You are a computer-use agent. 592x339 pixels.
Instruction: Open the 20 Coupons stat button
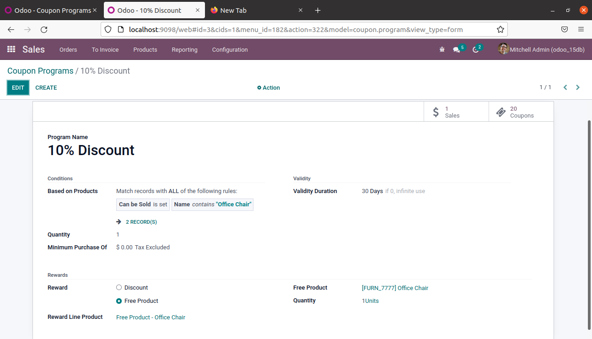click(x=521, y=112)
